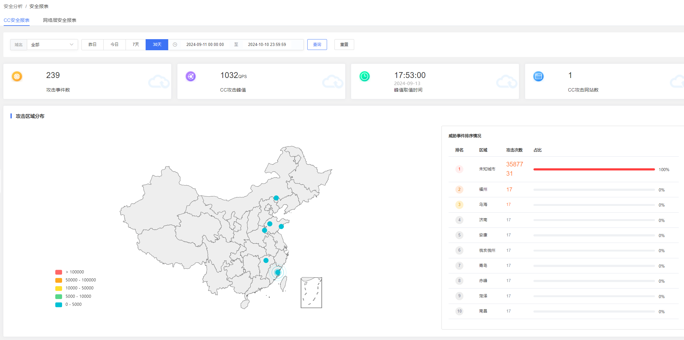
Task: Click the purple CC攻击峰值 icon
Action: tap(191, 76)
